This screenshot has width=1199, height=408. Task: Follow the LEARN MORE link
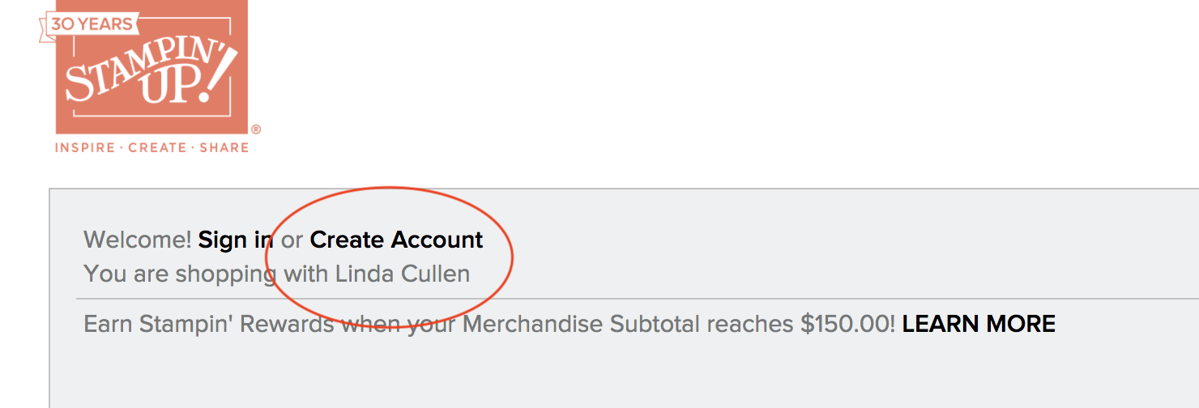point(979,324)
